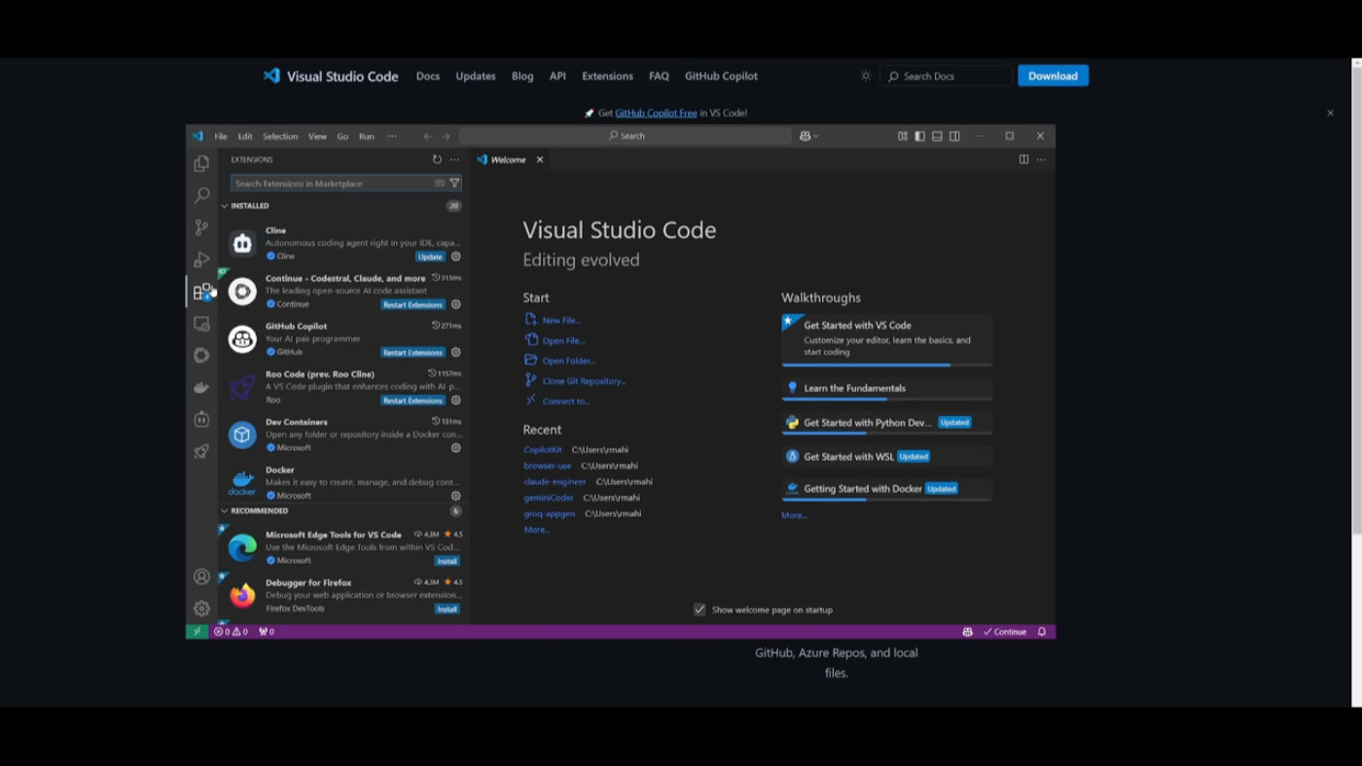Open the filter extensions funnel icon
This screenshot has height=766, width=1362.
click(x=454, y=183)
